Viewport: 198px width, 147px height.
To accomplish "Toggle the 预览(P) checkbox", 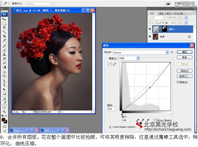I will 178,82.
